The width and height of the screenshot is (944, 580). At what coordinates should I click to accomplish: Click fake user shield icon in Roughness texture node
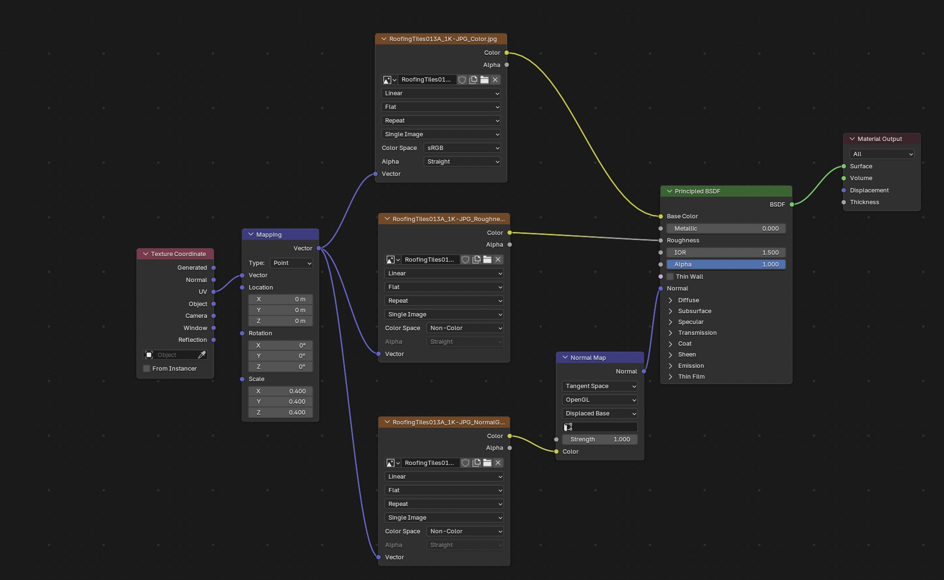[465, 260]
